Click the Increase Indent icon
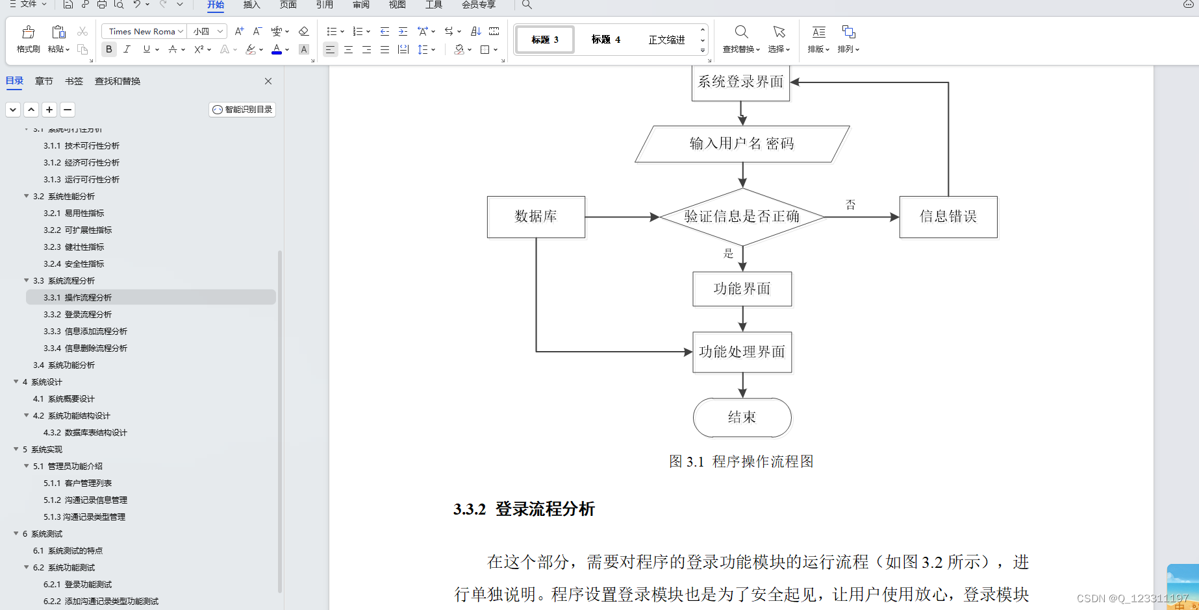The height and width of the screenshot is (610, 1199). [x=403, y=31]
